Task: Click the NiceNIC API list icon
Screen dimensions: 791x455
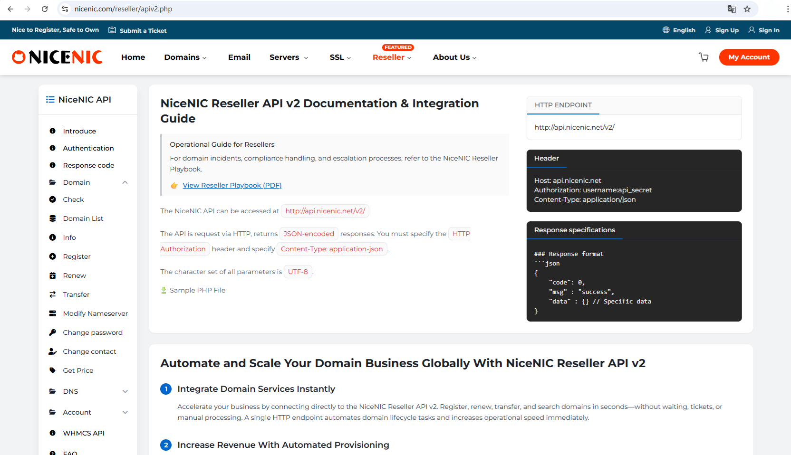Action: click(50, 99)
